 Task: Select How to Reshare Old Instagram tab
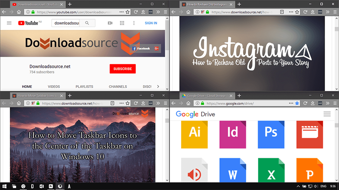point(207,4)
